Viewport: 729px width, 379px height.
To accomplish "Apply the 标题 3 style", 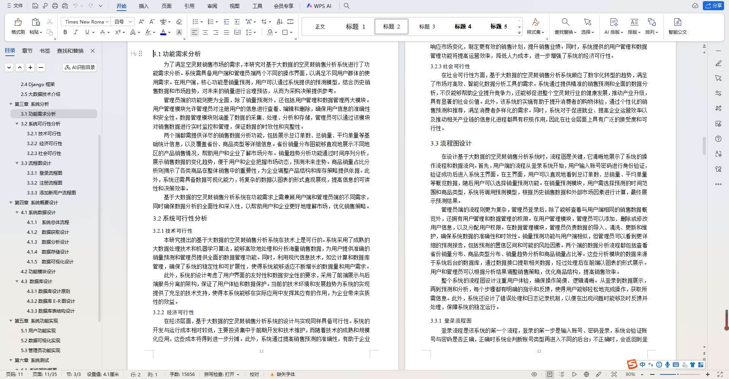I will (x=427, y=27).
